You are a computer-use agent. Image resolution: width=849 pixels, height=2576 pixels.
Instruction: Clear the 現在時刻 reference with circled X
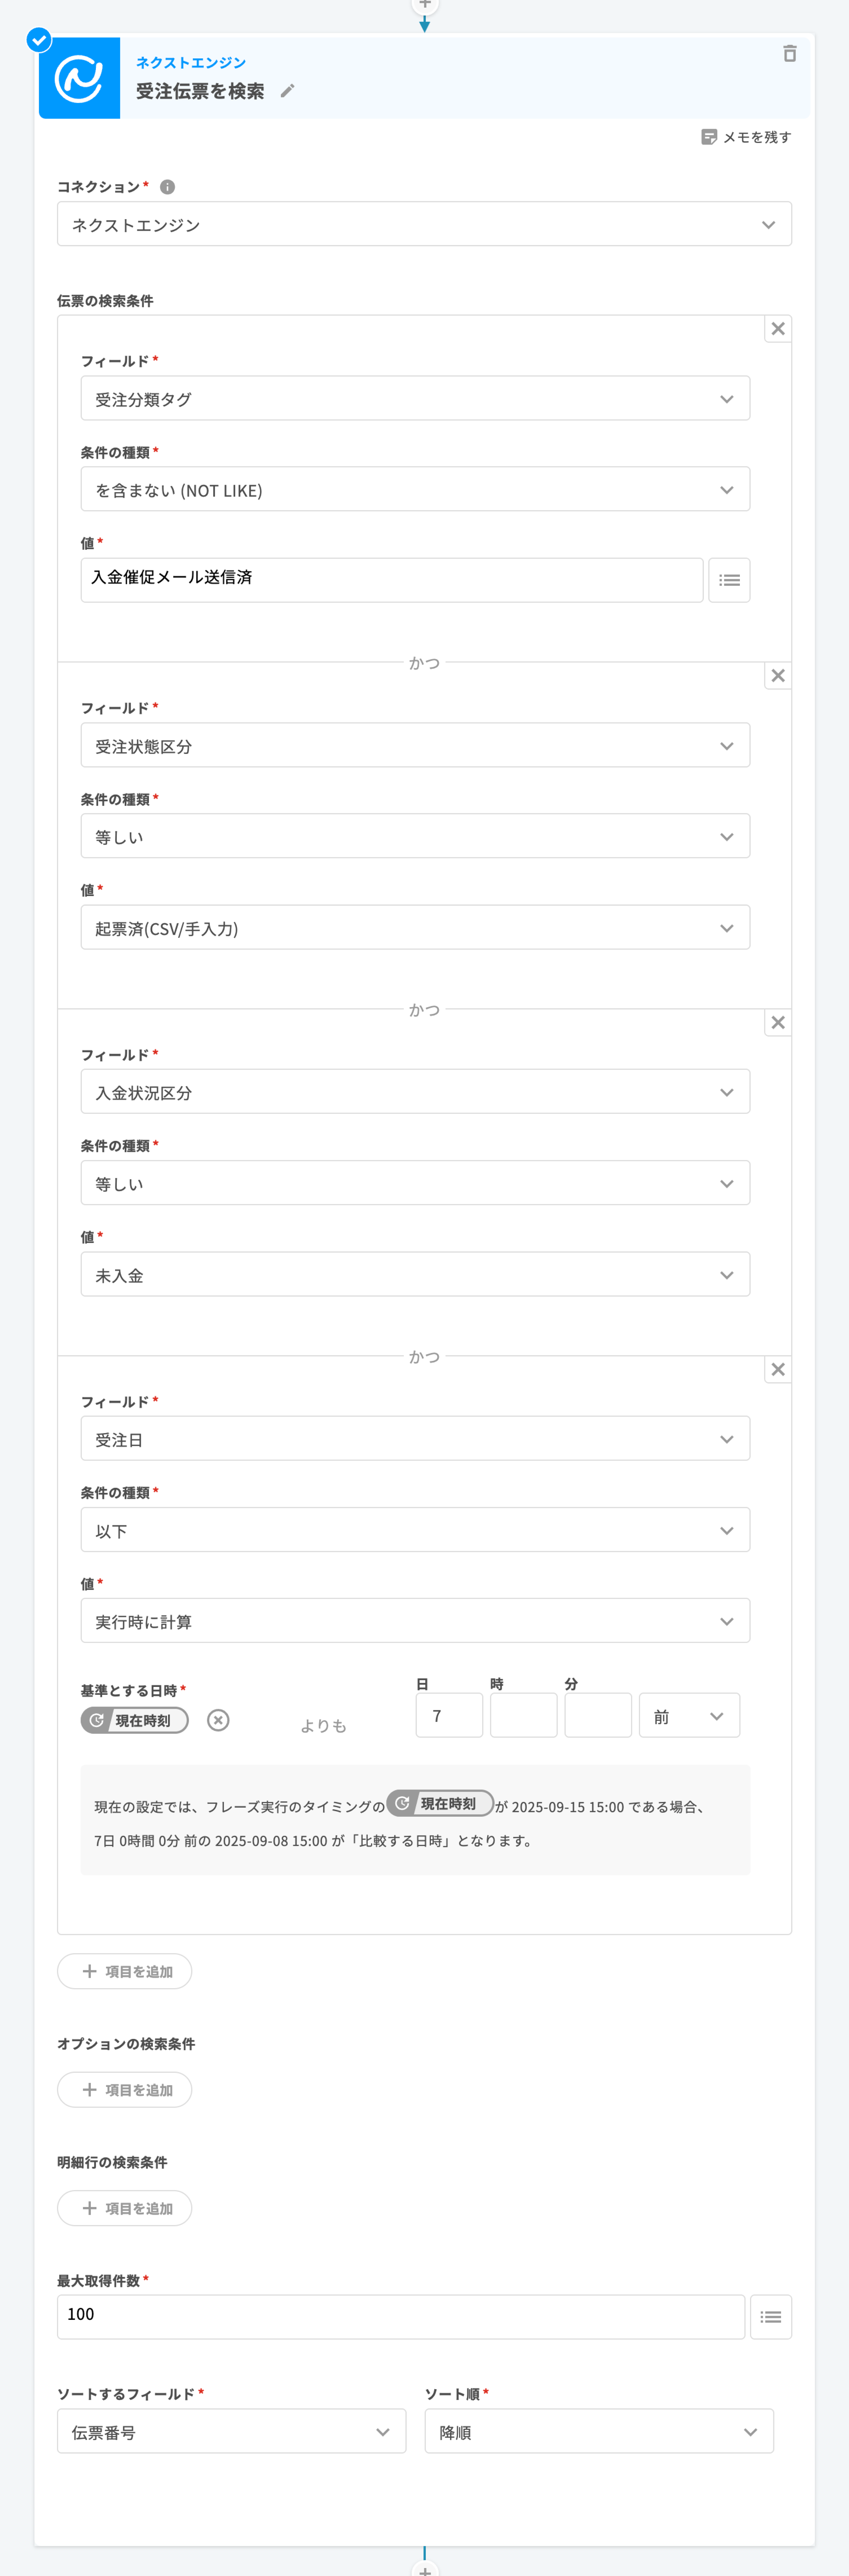point(218,1720)
